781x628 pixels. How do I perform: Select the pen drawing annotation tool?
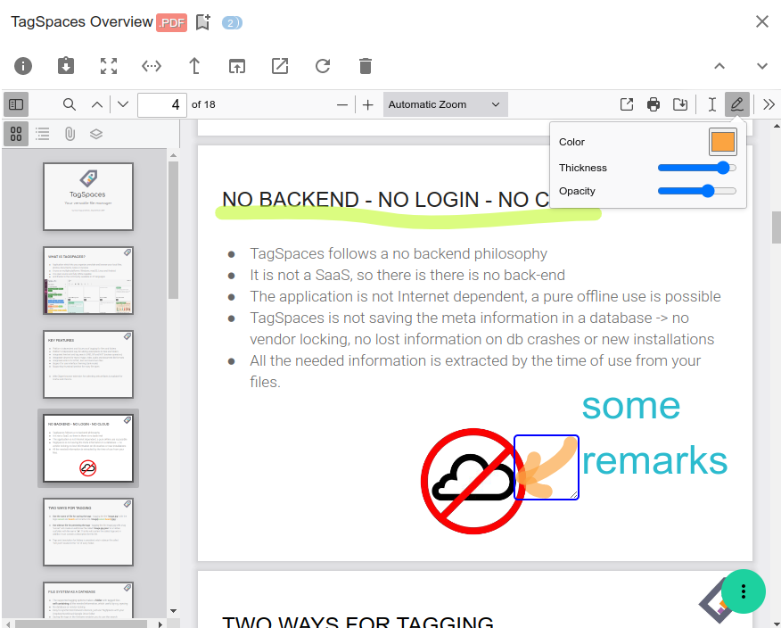point(737,104)
